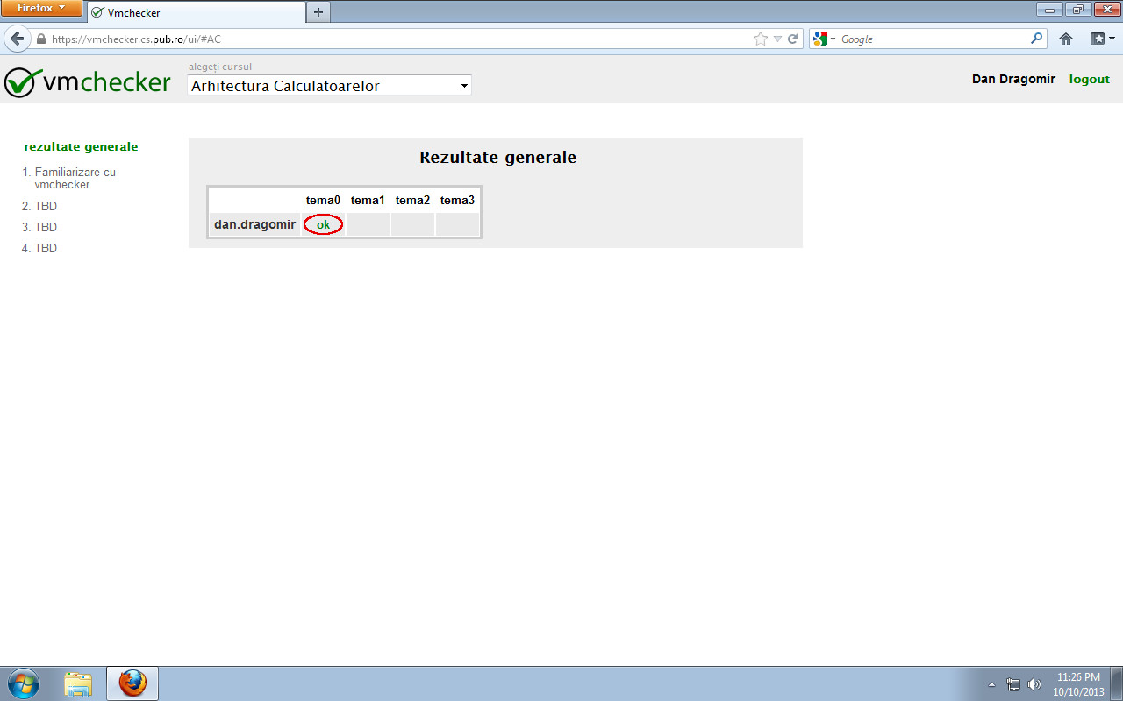Click the bookmark star in the address bar
The height and width of the screenshot is (701, 1123).
[x=760, y=39]
